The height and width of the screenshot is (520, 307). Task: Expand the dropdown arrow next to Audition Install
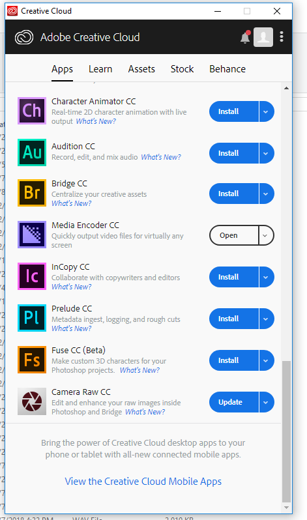267,153
